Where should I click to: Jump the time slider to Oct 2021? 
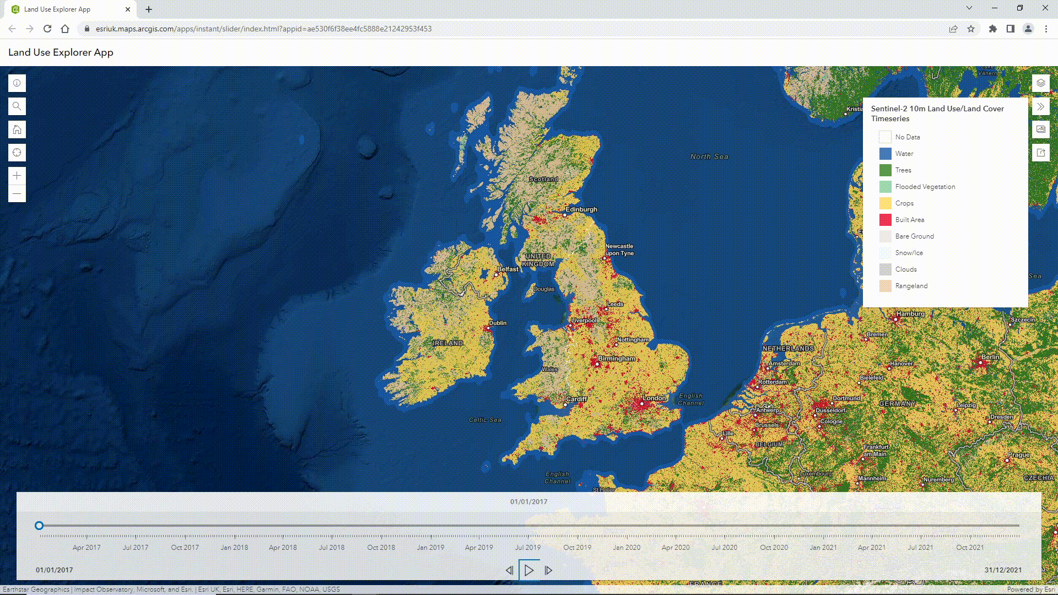970,548
